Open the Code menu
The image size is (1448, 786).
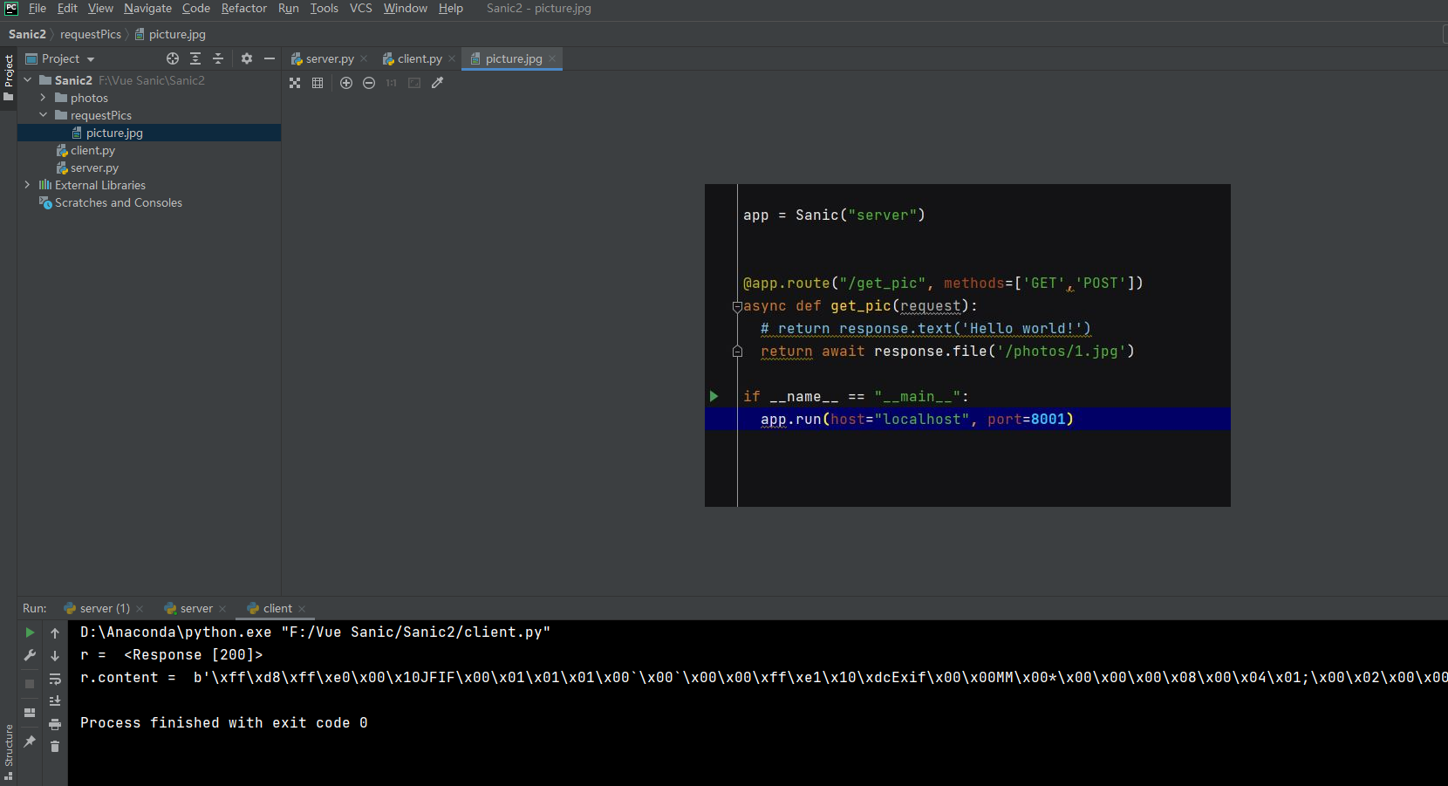[x=196, y=8]
